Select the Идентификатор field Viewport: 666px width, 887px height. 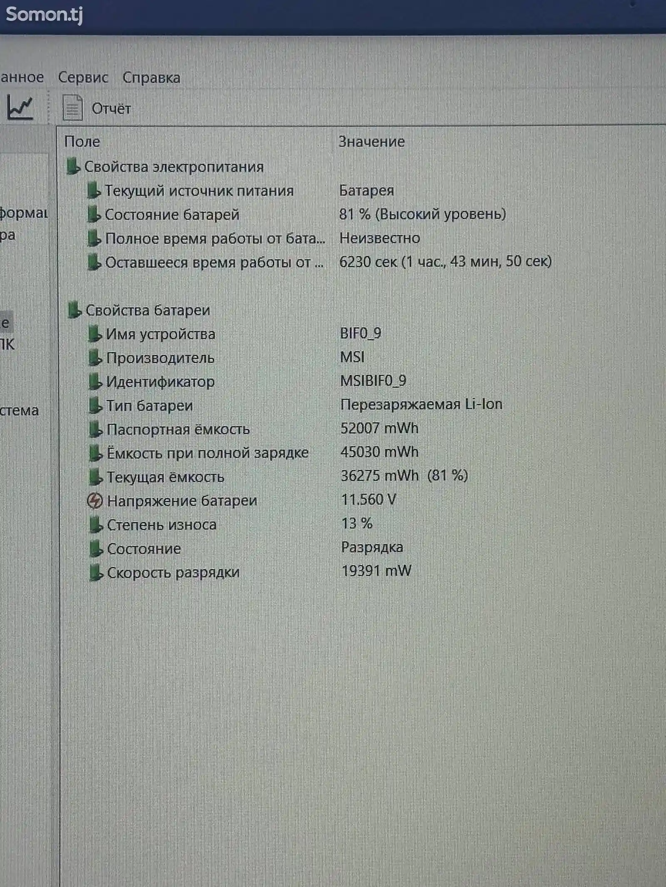click(x=160, y=382)
